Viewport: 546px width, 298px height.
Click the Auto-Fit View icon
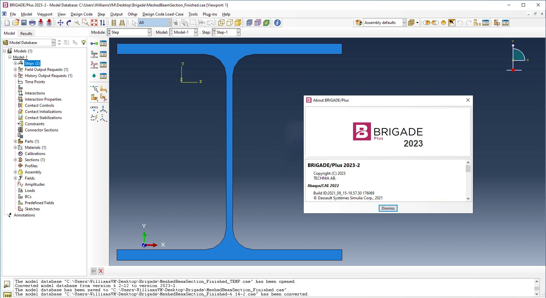coord(94,23)
